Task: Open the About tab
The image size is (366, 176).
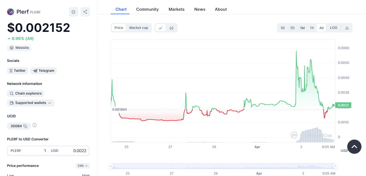Action: click(221, 9)
